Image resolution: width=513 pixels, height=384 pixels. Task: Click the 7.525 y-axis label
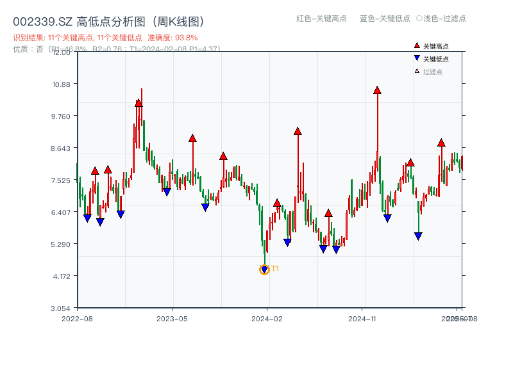(x=60, y=180)
